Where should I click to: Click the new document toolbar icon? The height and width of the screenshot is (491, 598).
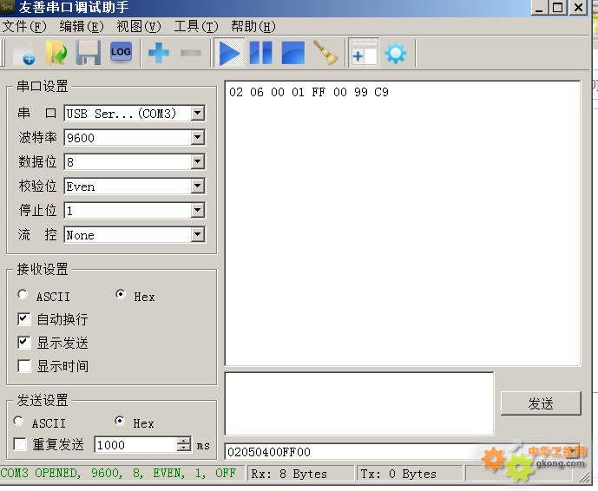click(x=24, y=53)
